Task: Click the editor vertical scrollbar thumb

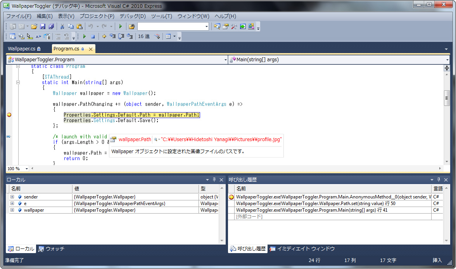Action: [447, 98]
